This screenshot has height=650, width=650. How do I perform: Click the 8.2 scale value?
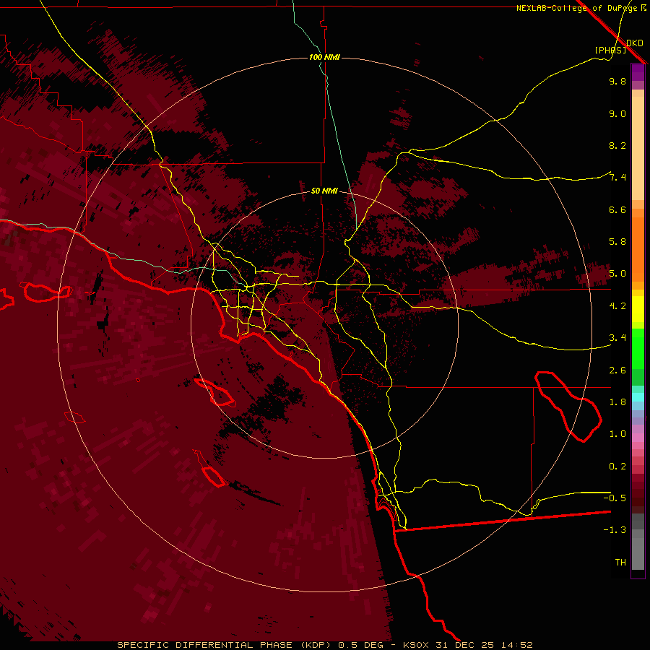(617, 145)
